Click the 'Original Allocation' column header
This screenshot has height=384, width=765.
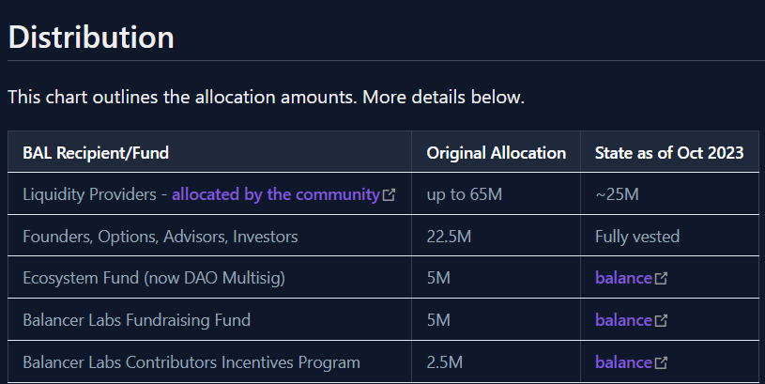point(496,153)
